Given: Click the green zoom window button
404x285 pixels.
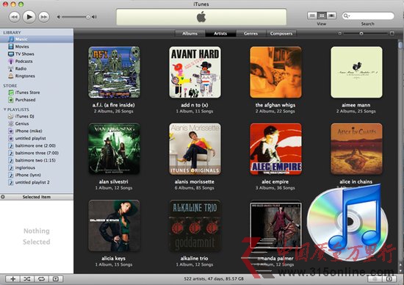Looking at the screenshot, I should point(21,4).
